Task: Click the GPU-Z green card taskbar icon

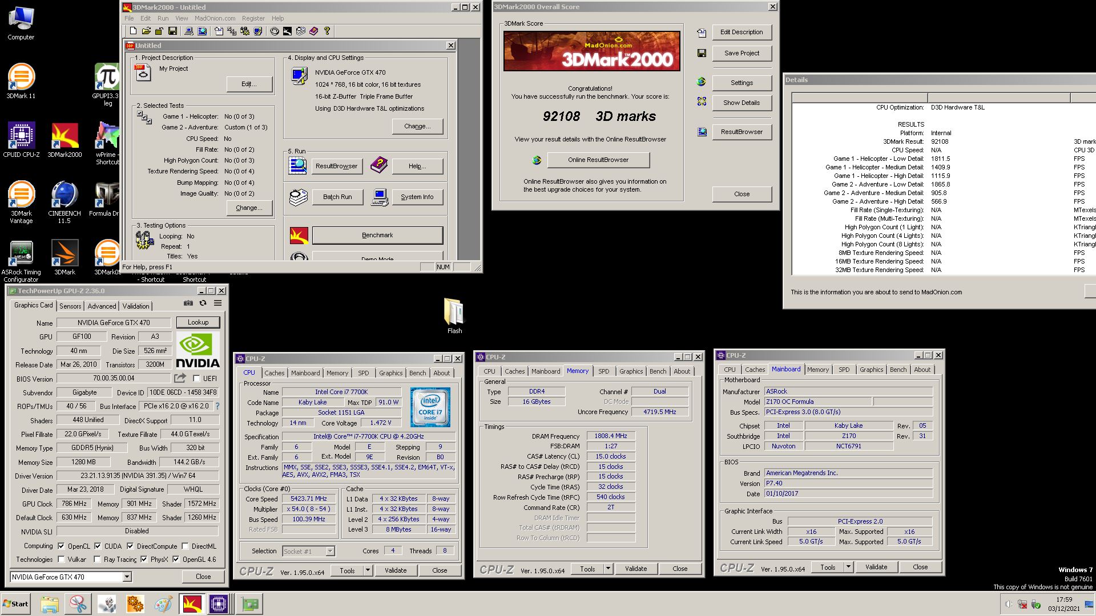Action: click(250, 603)
